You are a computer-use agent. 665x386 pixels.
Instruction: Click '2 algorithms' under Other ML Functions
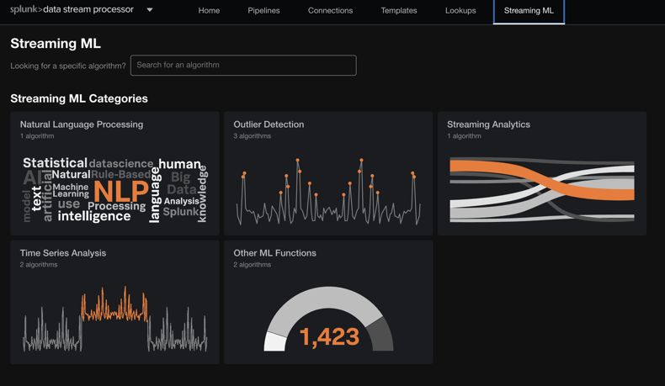tap(252, 265)
